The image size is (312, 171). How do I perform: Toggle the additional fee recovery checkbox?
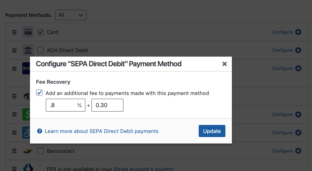[39, 93]
